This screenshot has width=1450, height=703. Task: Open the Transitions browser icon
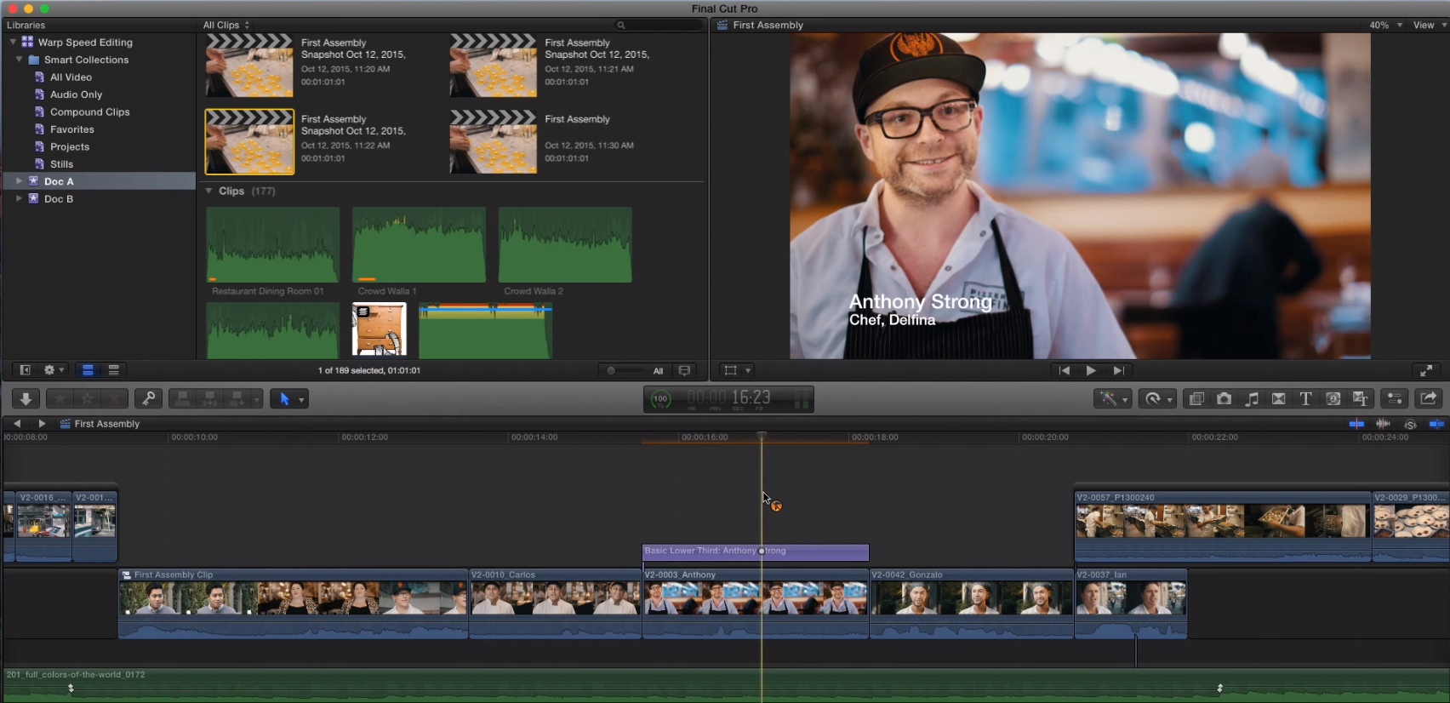click(1278, 398)
